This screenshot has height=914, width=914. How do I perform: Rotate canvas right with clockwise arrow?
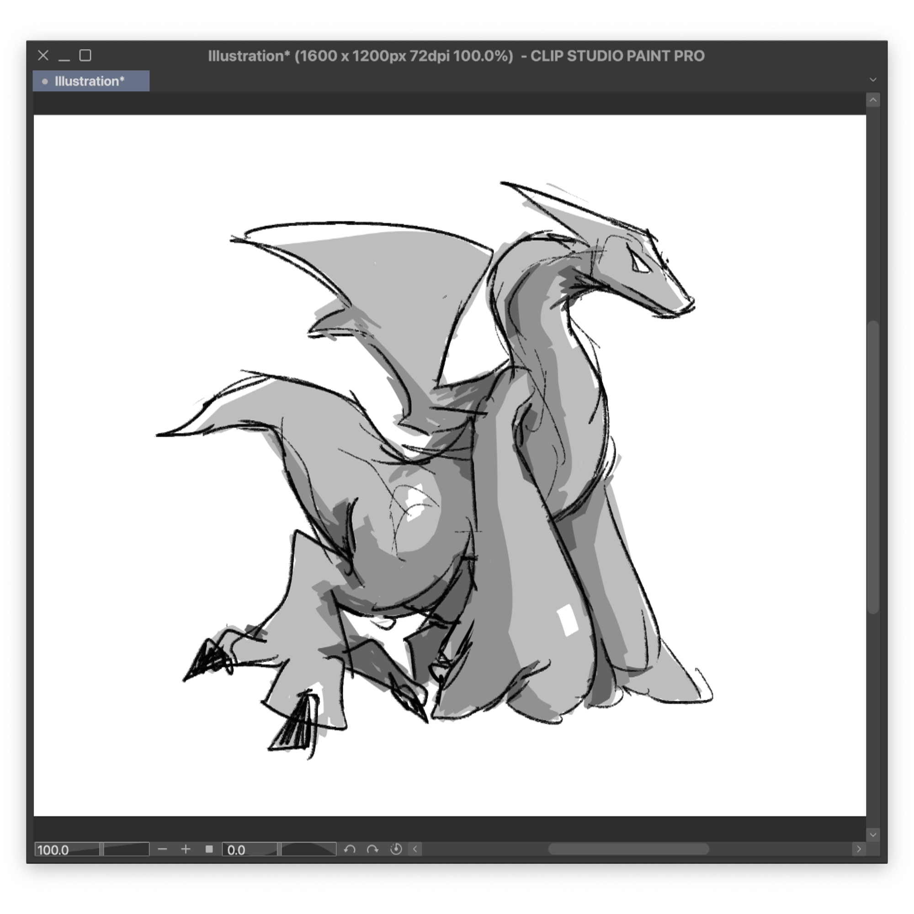click(373, 849)
